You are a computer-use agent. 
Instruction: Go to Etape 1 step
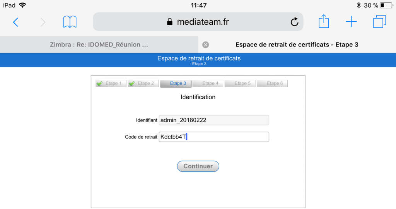111,83
